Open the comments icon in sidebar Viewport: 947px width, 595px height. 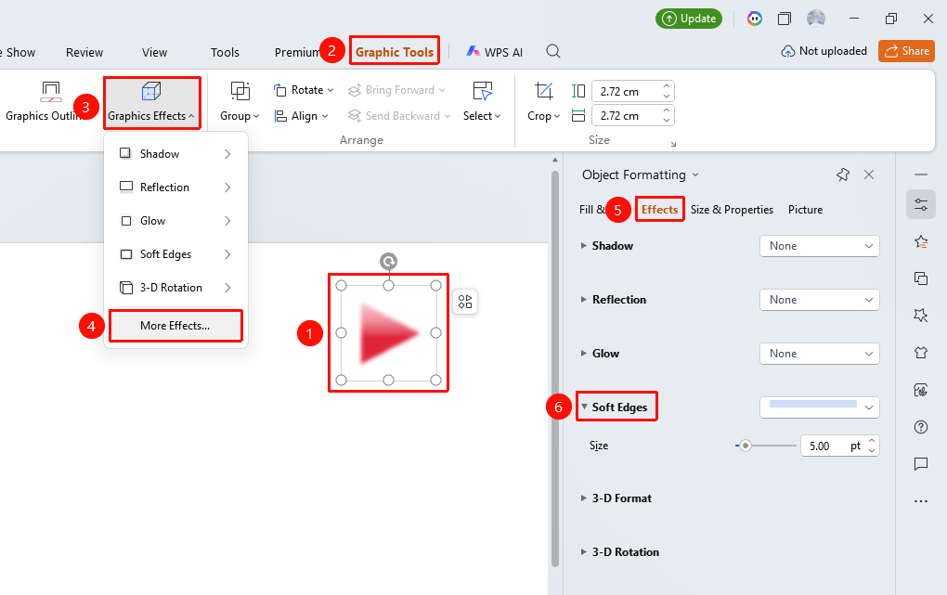coord(921,464)
